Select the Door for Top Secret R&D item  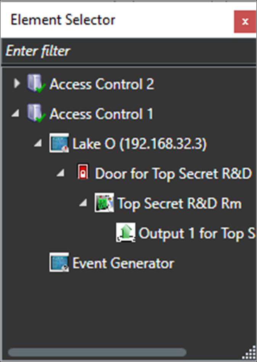click(173, 174)
